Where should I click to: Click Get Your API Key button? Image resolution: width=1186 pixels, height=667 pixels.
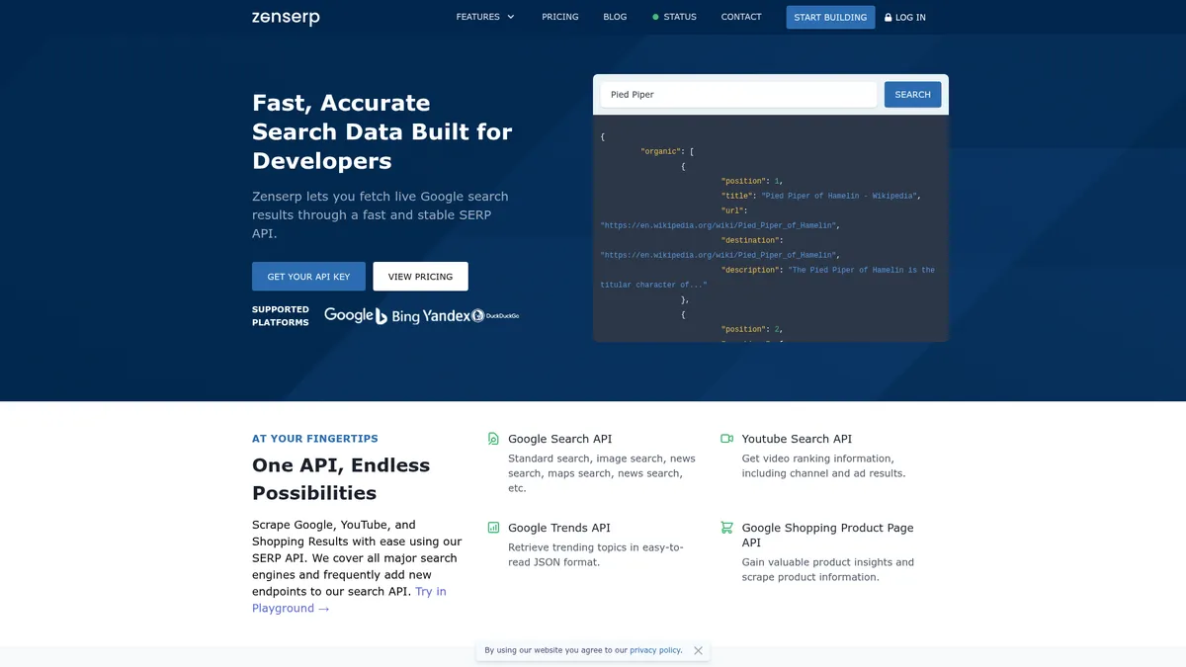click(308, 277)
